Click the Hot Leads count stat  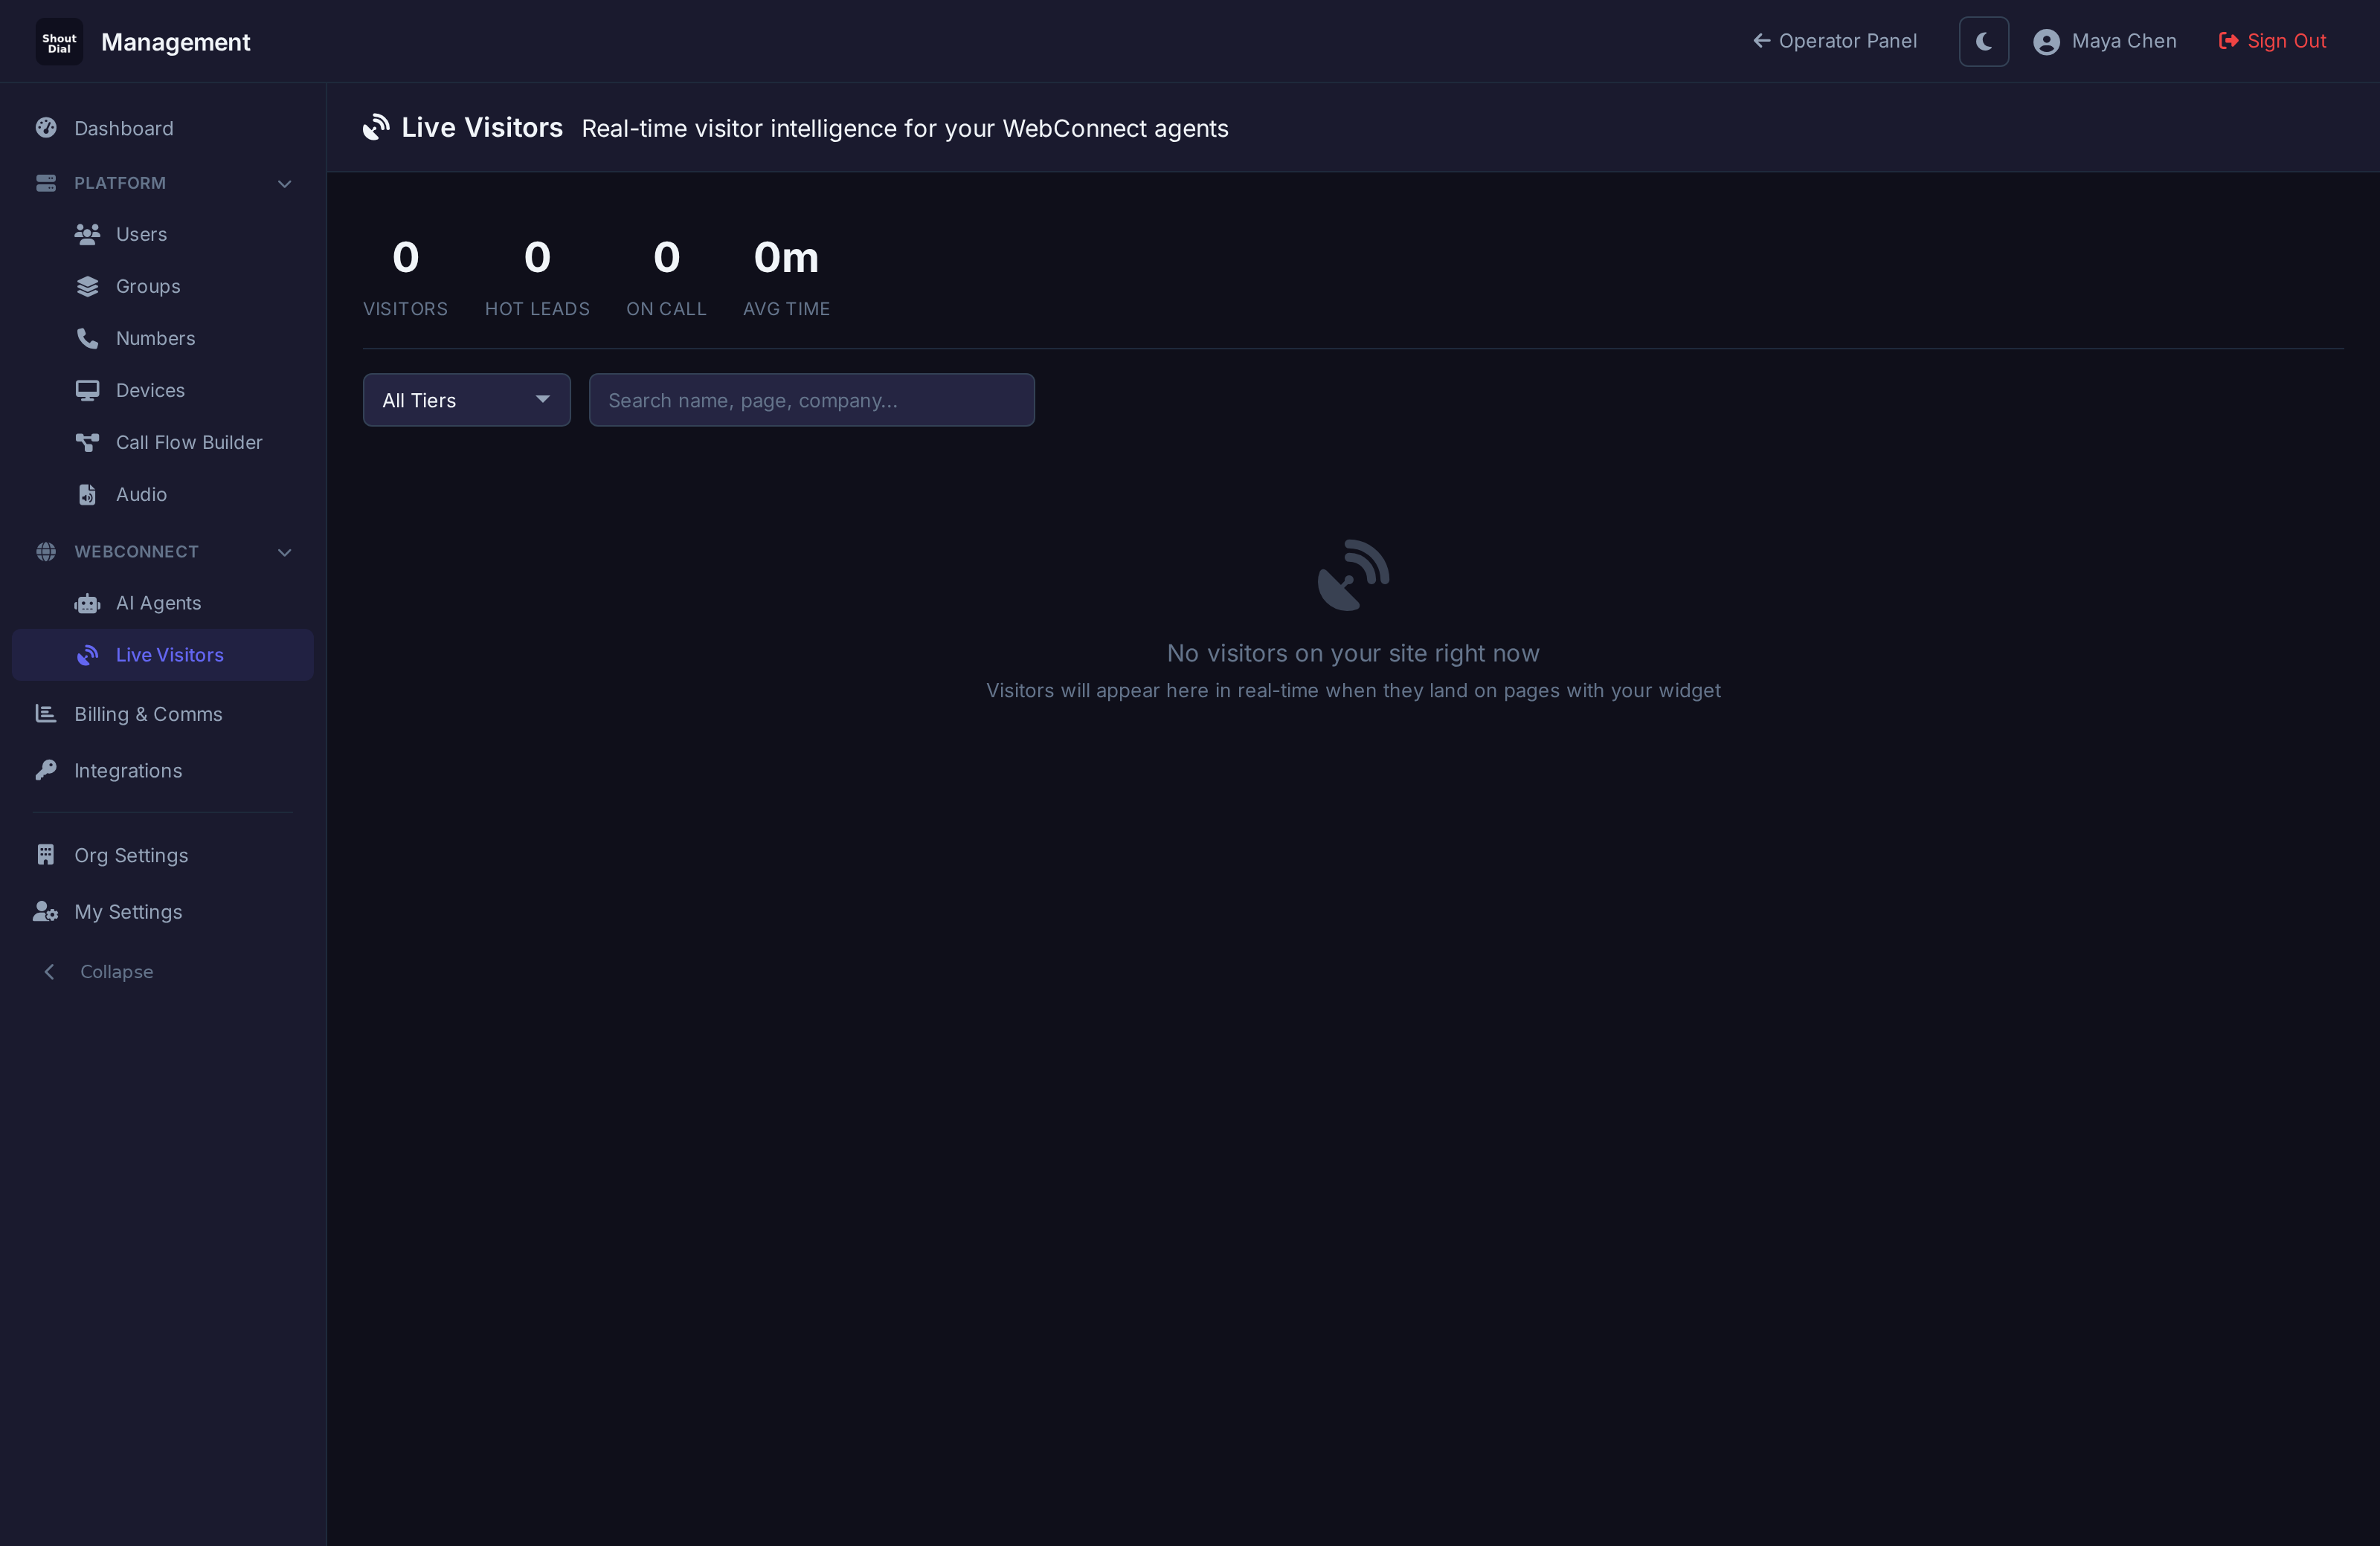(537, 276)
